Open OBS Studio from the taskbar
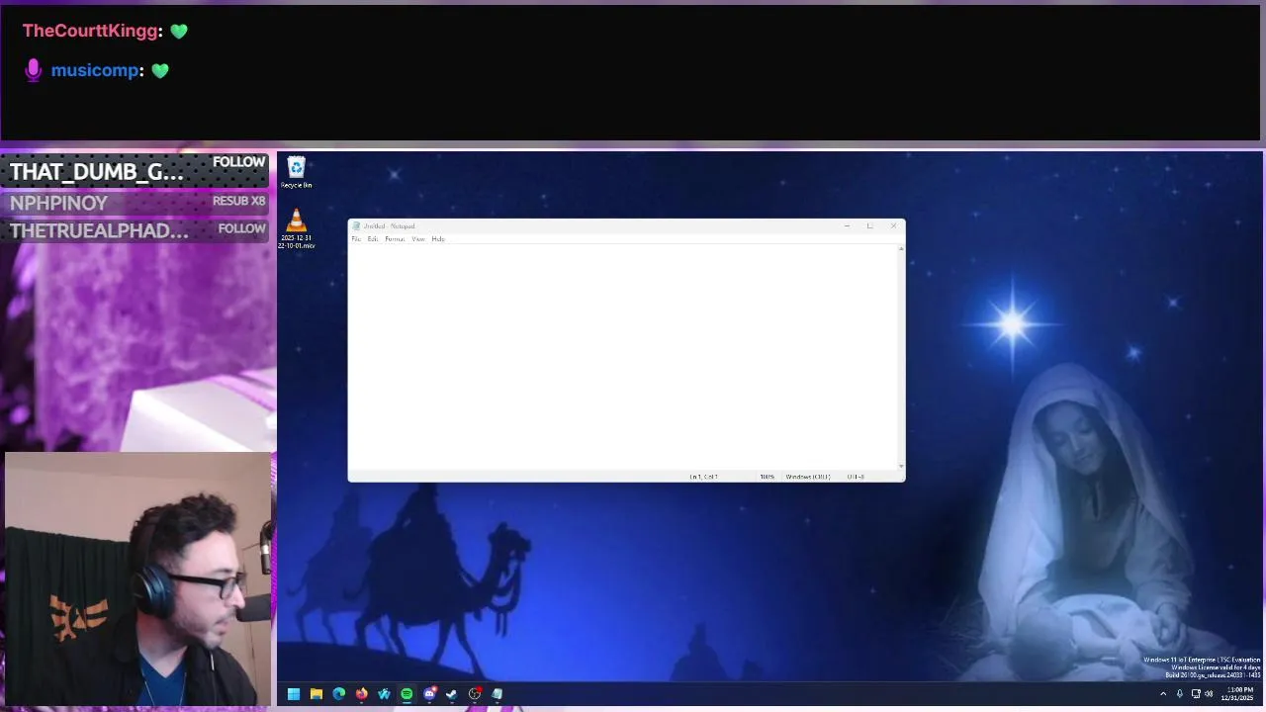Viewport: 1266px width, 712px height. pyautogui.click(x=475, y=694)
